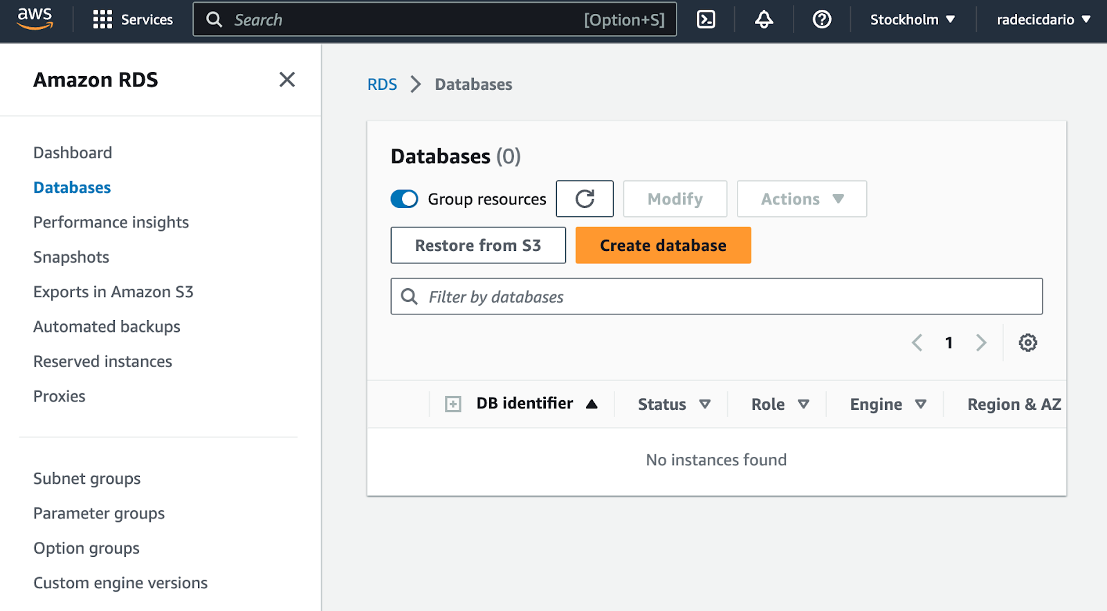The width and height of the screenshot is (1107, 611).
Task: Open the help question mark menu
Action: [822, 19]
